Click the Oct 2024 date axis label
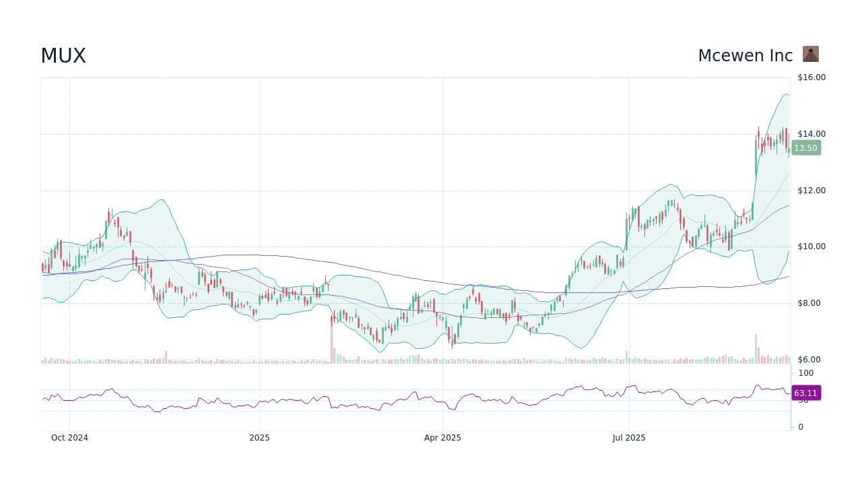 click(x=69, y=437)
